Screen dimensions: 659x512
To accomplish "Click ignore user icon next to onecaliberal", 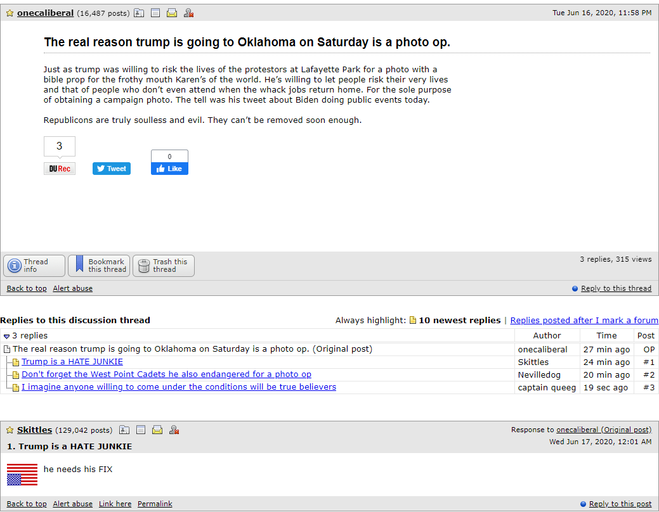I will (188, 13).
